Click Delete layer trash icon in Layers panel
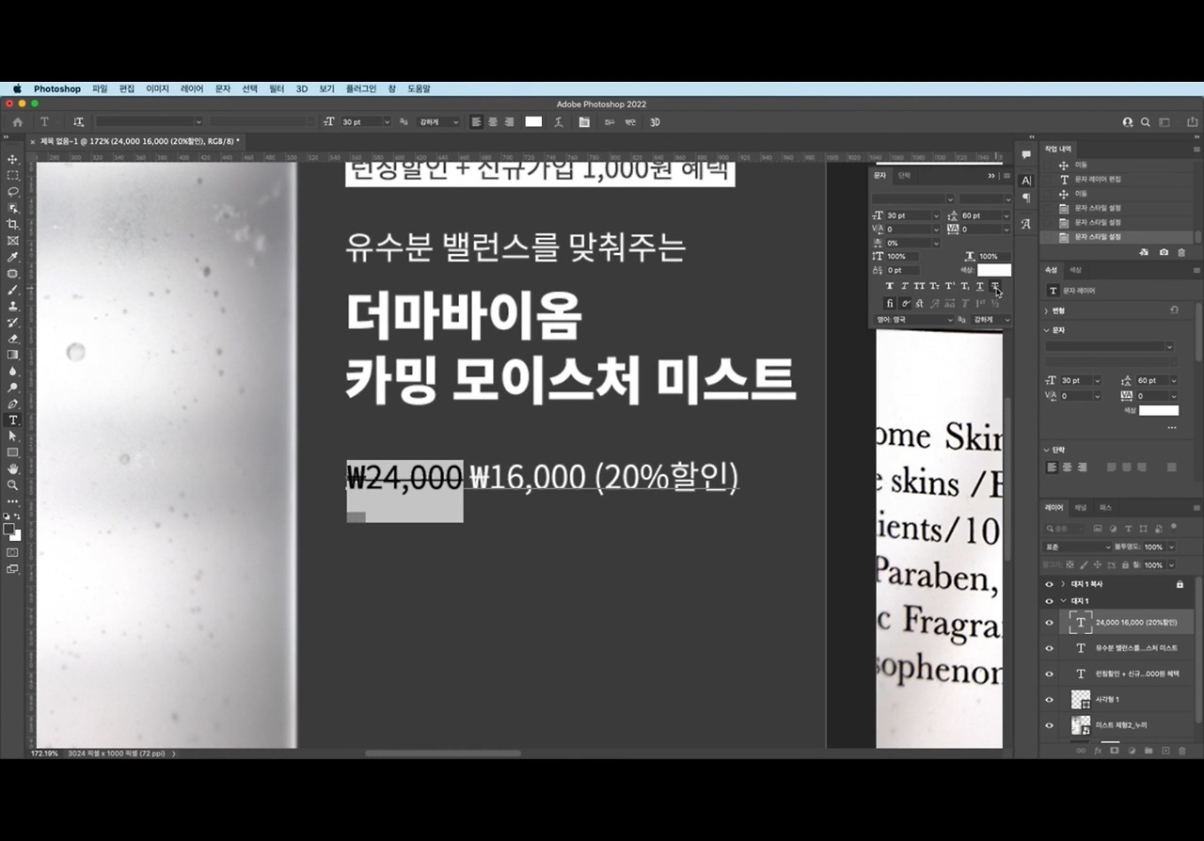 coord(1181,751)
